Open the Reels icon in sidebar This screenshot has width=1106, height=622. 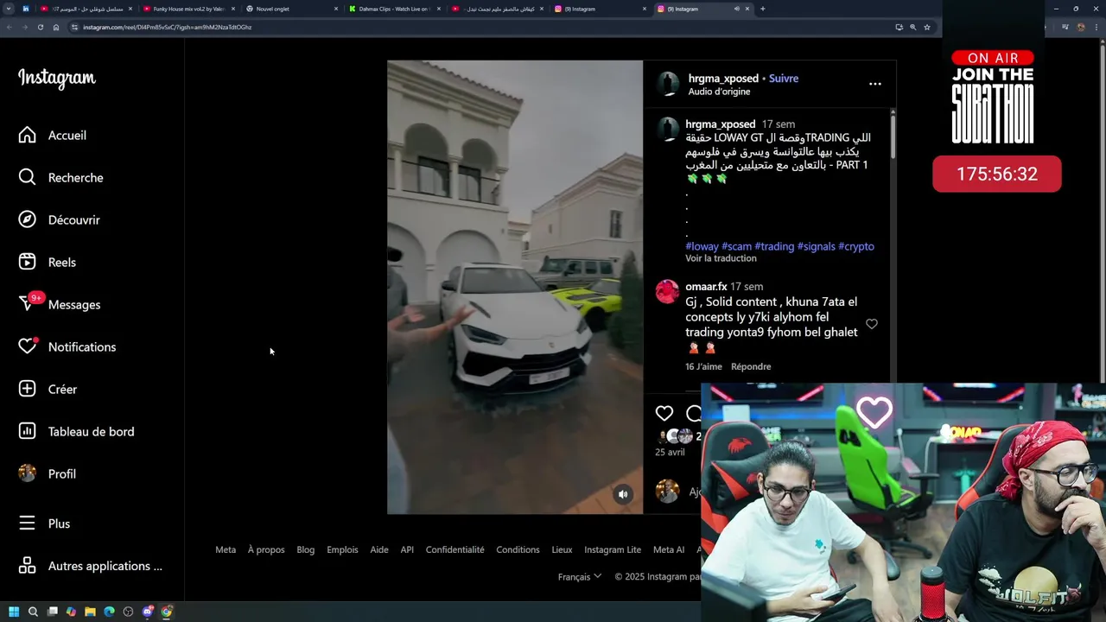[28, 262]
